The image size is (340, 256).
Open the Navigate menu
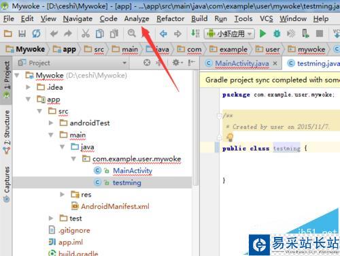[x=78, y=18]
